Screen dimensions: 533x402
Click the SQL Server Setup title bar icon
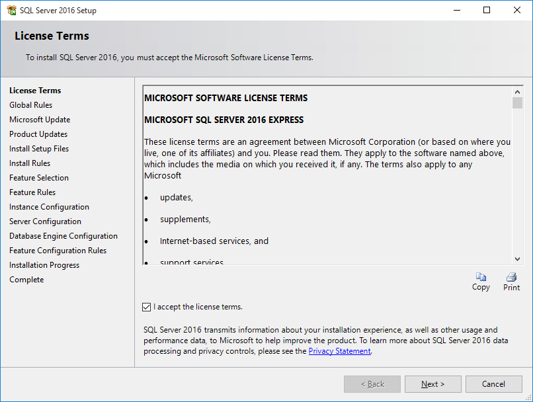point(11,10)
